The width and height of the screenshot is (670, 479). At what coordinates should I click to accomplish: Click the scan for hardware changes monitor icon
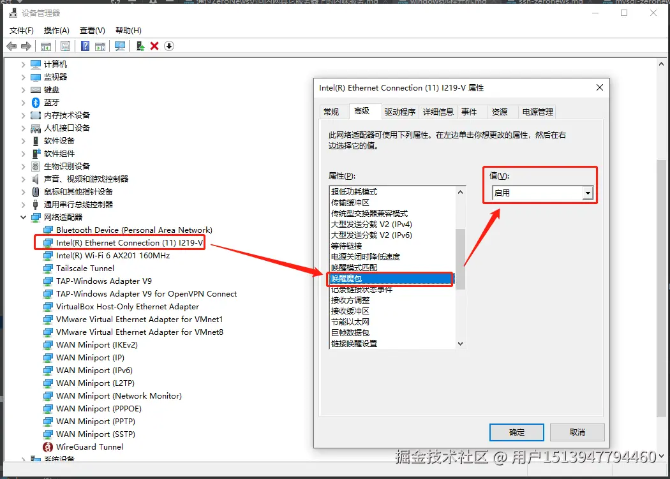[120, 46]
